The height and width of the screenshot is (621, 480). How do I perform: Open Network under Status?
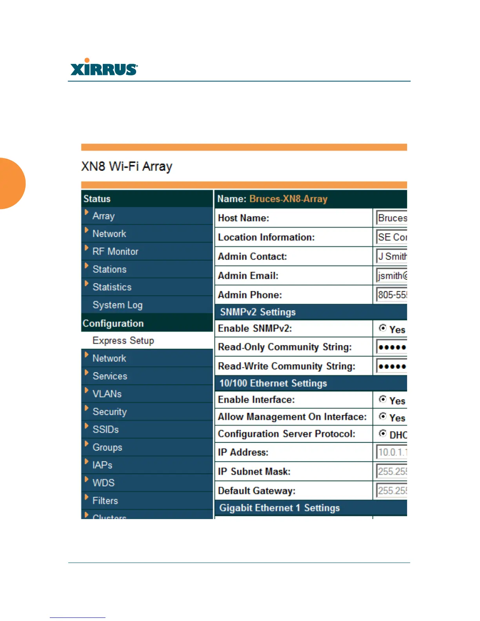tap(109, 234)
